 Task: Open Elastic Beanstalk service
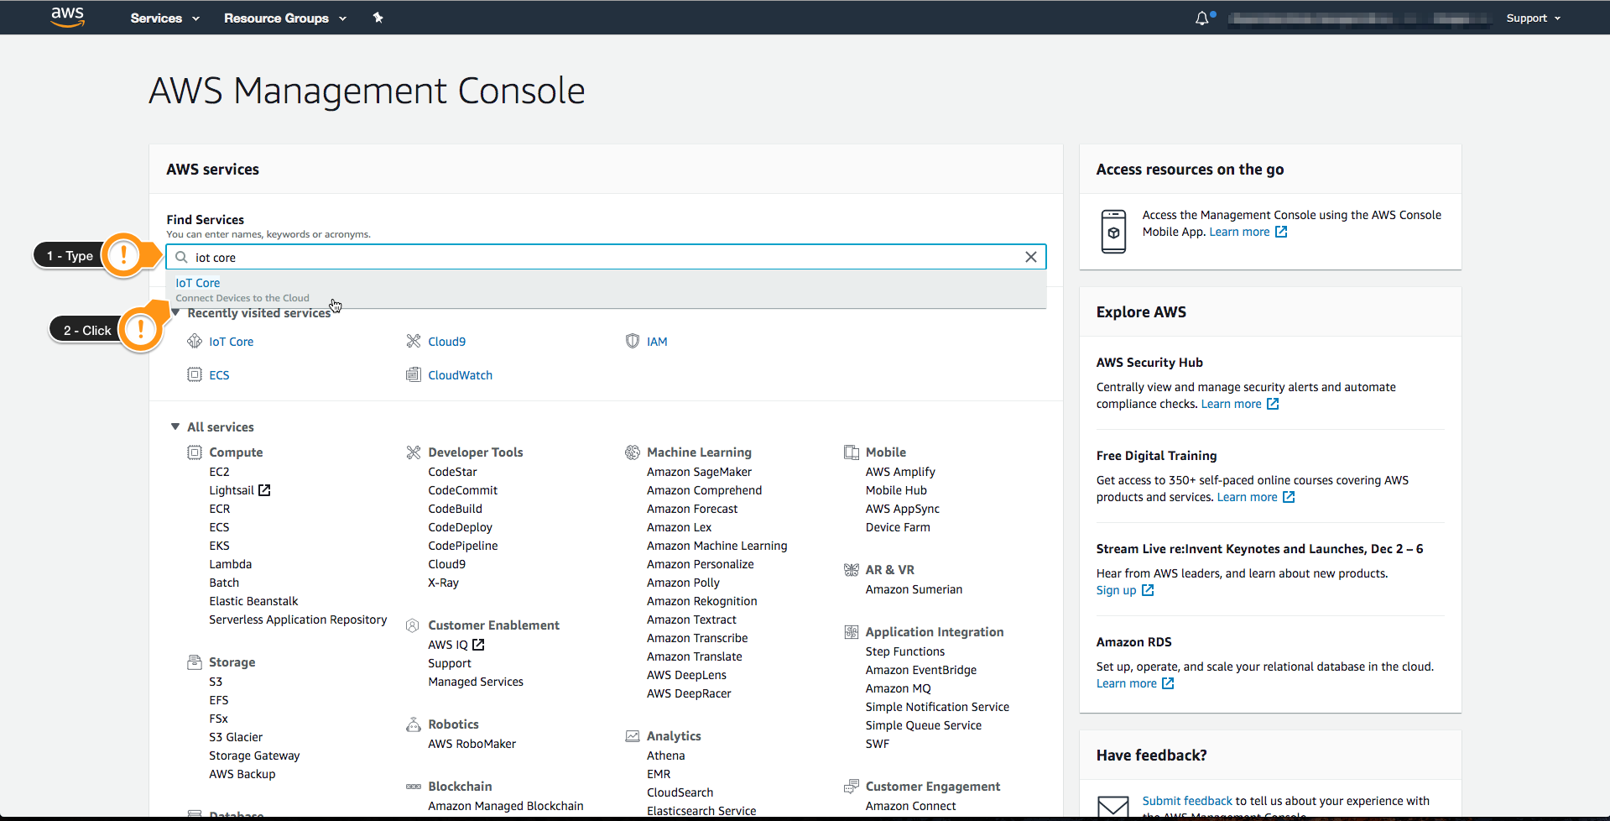253,601
